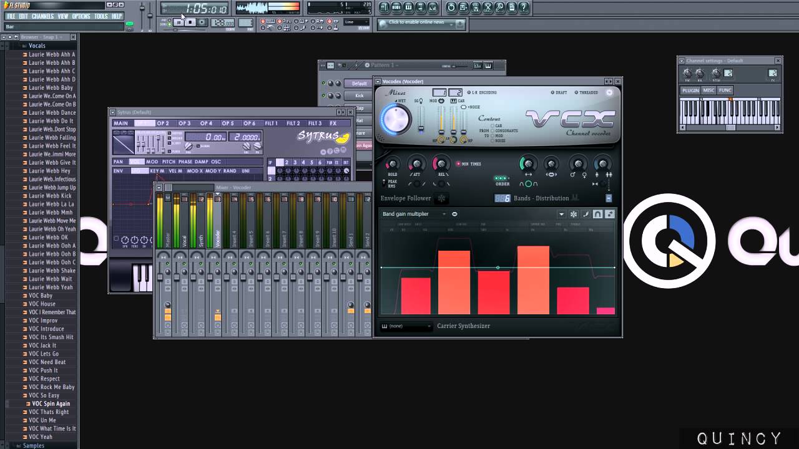The height and width of the screenshot is (449, 799).
Task: Click the tempo 128 display field
Action: (x=222, y=22)
